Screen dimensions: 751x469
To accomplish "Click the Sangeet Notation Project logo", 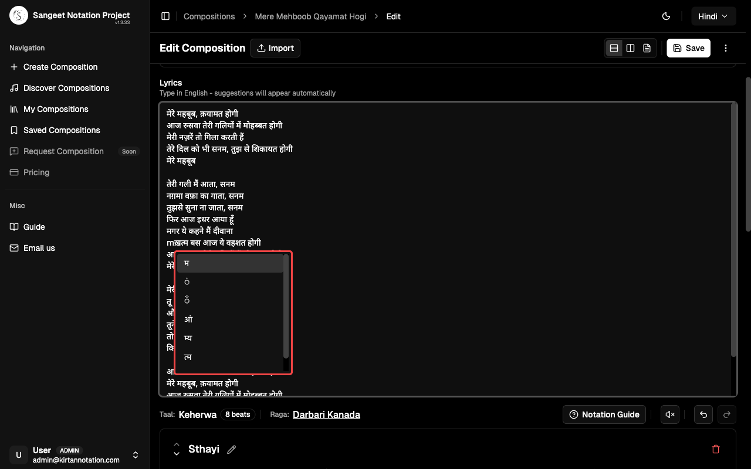I will coord(18,14).
